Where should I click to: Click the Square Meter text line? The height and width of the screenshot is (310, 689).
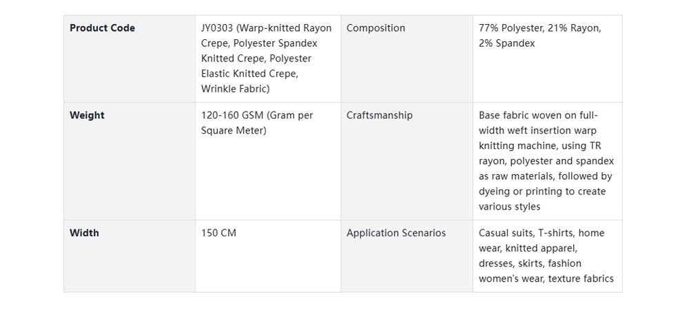234,131
